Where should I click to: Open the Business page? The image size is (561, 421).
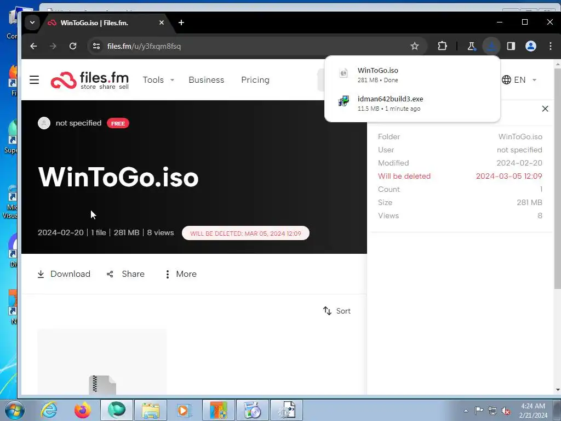click(207, 80)
